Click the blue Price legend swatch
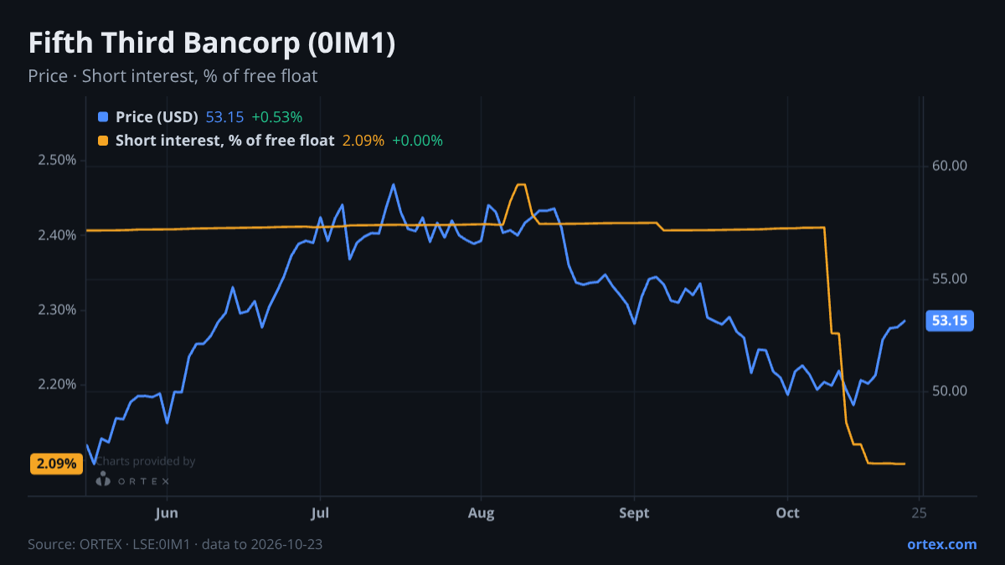Viewport: 1005px width, 565px height. tap(103, 117)
